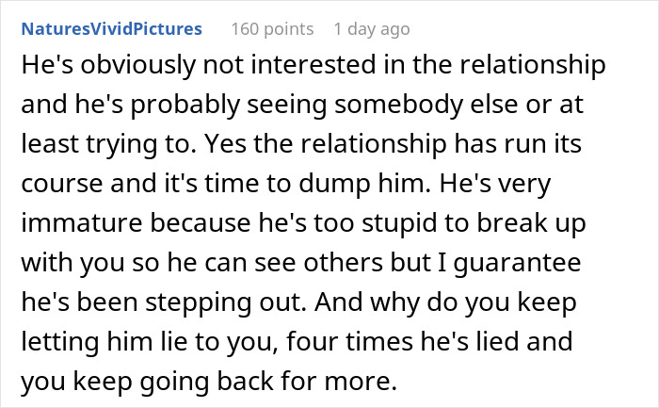Click the word probably in the comment

pyautogui.click(x=185, y=106)
